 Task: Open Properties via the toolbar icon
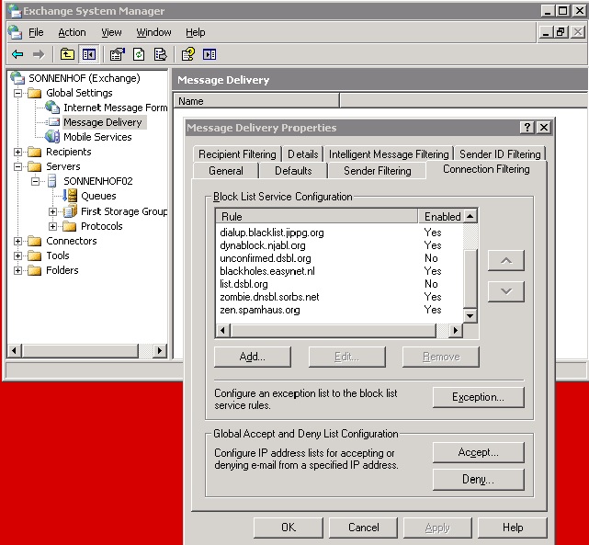click(x=118, y=54)
